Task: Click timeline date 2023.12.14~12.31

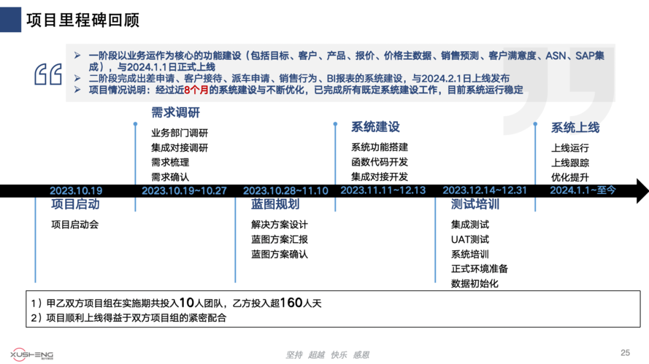Action: pyautogui.click(x=485, y=190)
